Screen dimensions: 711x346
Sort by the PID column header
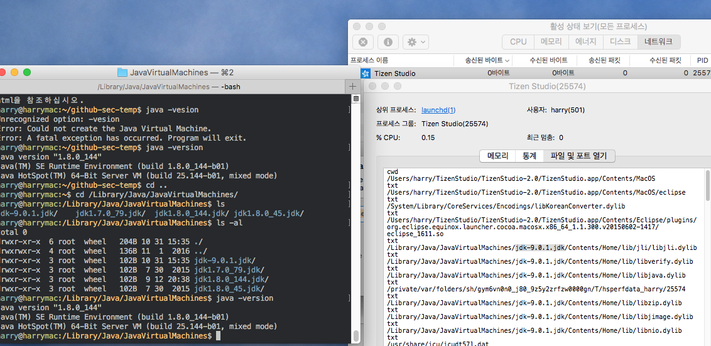coord(702,60)
